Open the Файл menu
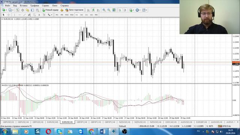The height and width of the screenshot is (135, 240). 7,6
